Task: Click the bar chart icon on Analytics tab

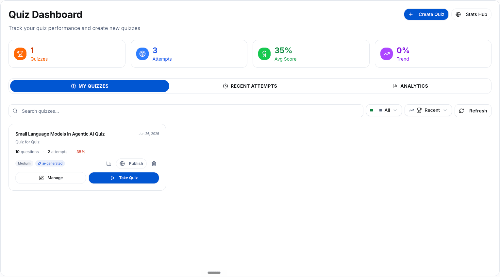Action: click(395, 86)
